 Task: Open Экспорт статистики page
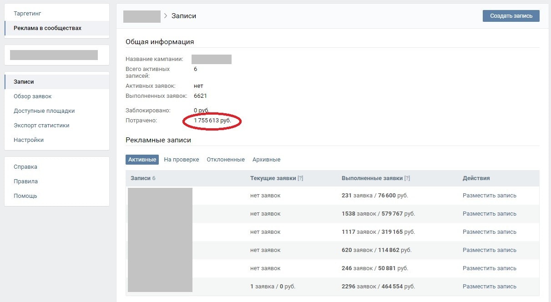point(41,126)
